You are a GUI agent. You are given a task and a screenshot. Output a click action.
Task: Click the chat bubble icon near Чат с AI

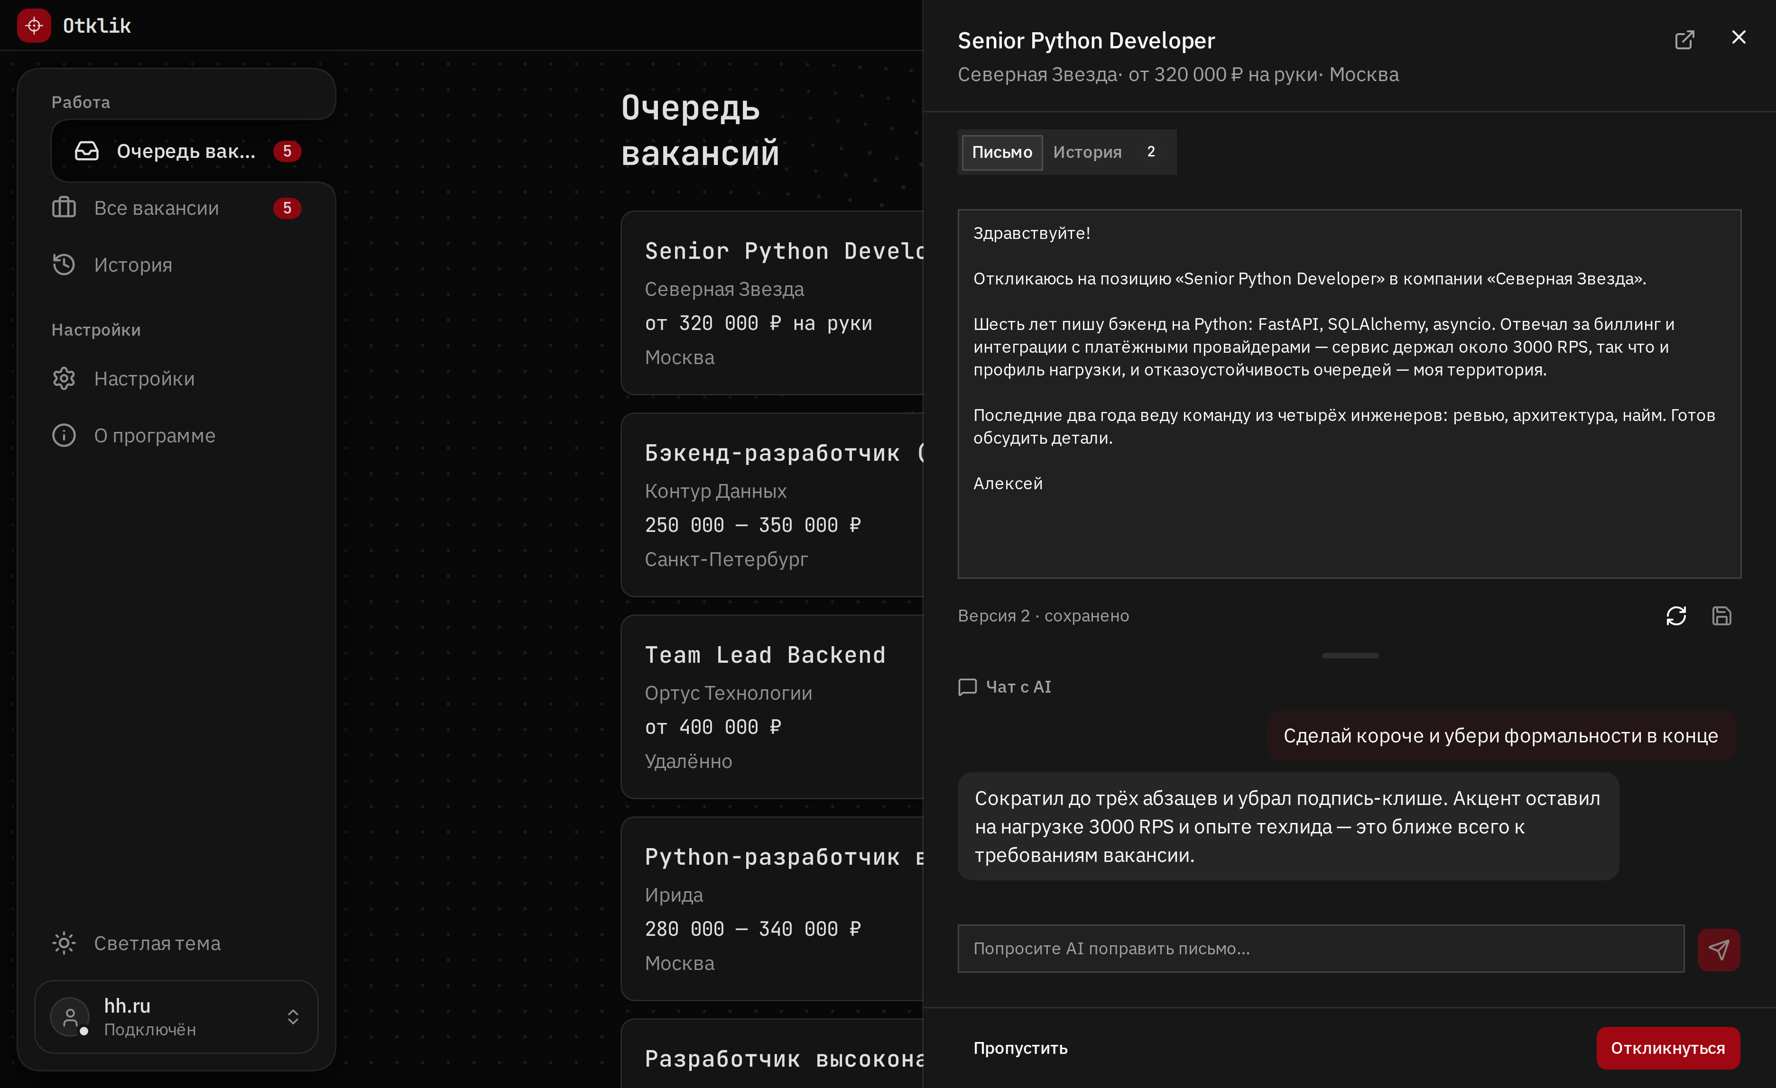967,687
